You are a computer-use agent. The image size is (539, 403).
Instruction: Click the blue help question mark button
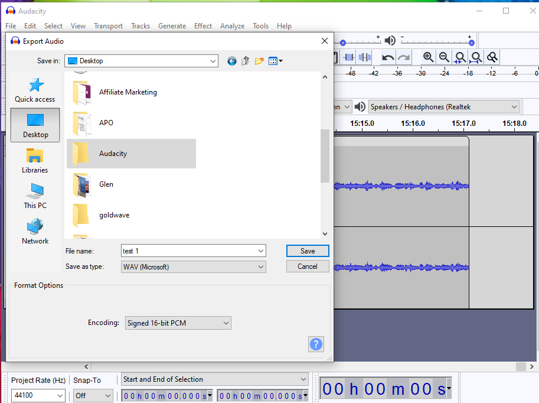coord(316,344)
